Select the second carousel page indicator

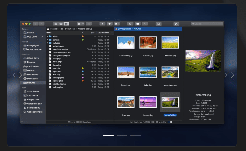pyautogui.click(x=122, y=136)
